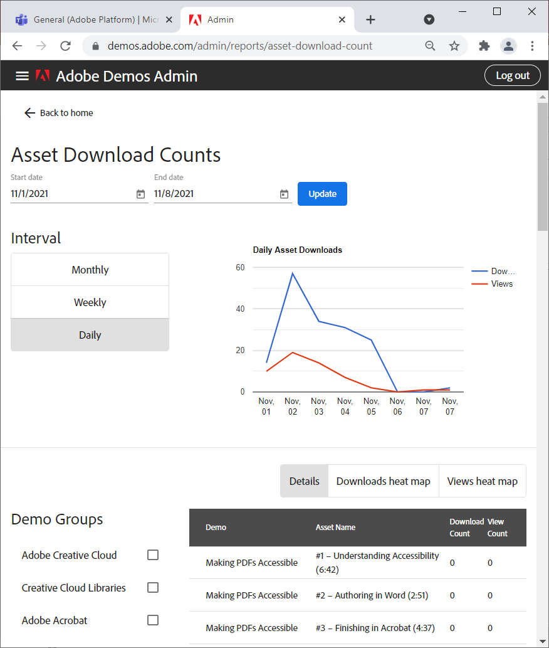Close the Microsoft Teams tab
This screenshot has height=648, width=549.
point(169,19)
